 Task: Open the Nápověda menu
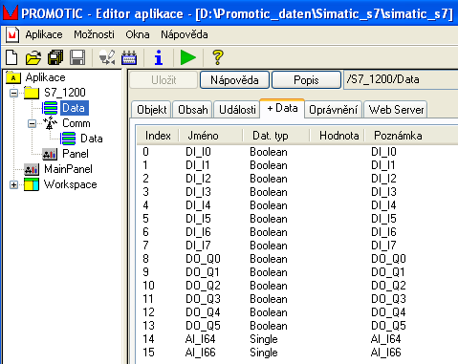(185, 34)
